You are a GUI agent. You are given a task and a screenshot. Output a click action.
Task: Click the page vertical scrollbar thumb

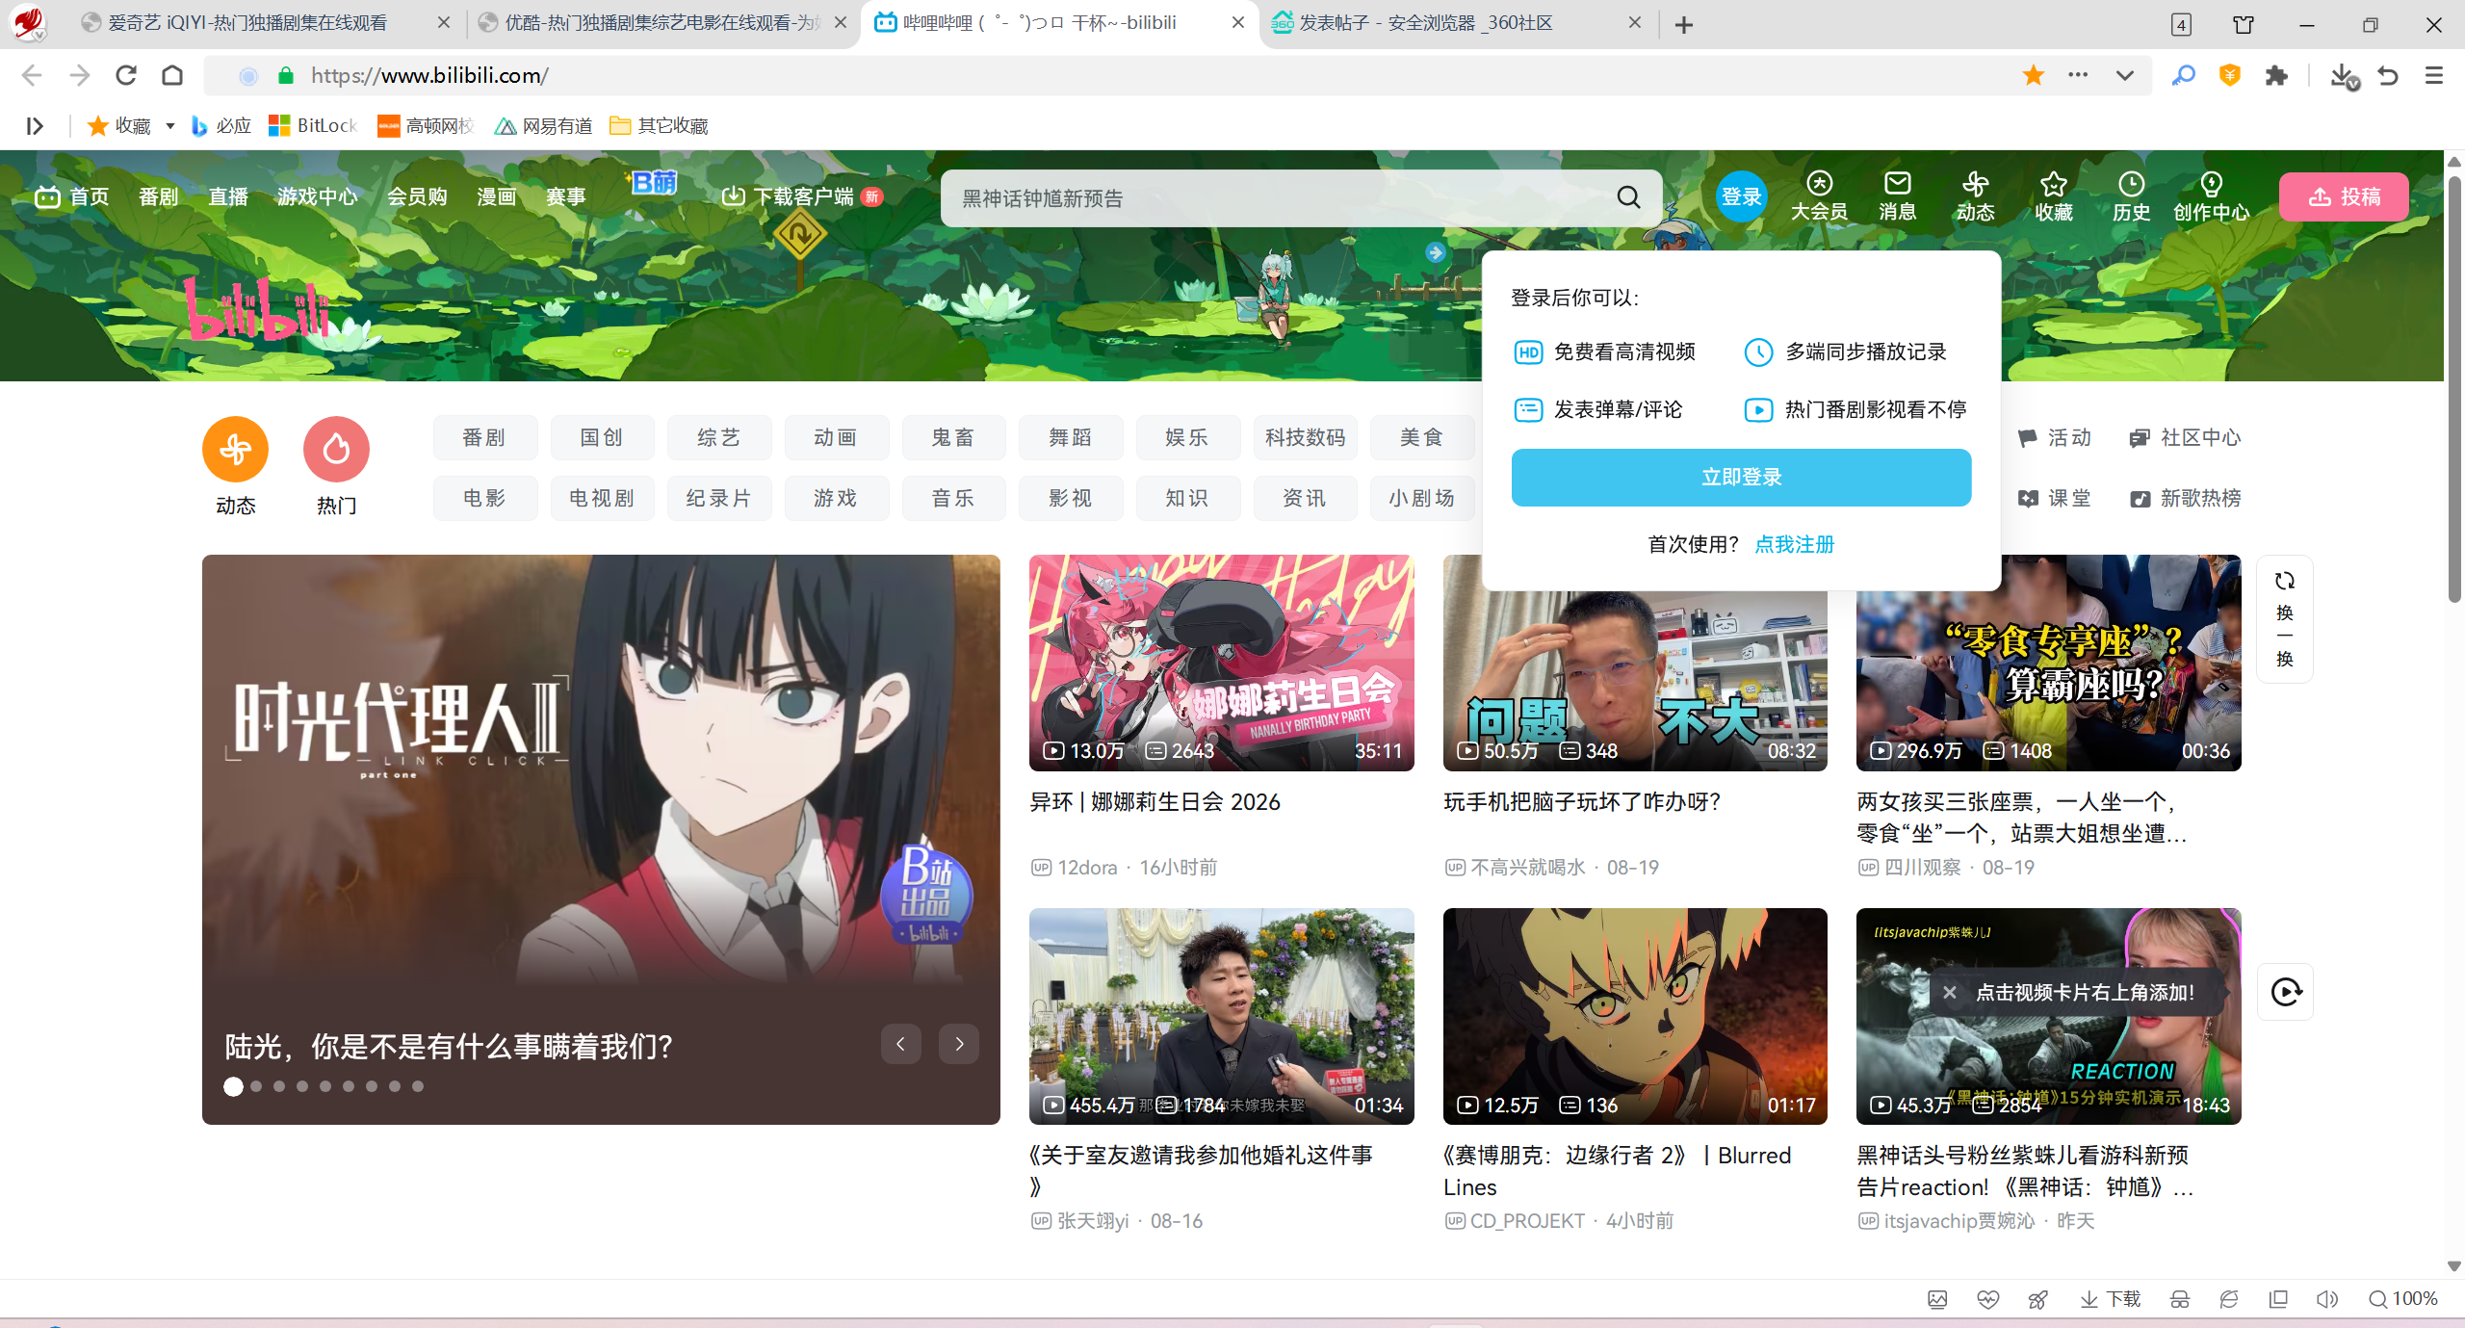click(x=2454, y=390)
